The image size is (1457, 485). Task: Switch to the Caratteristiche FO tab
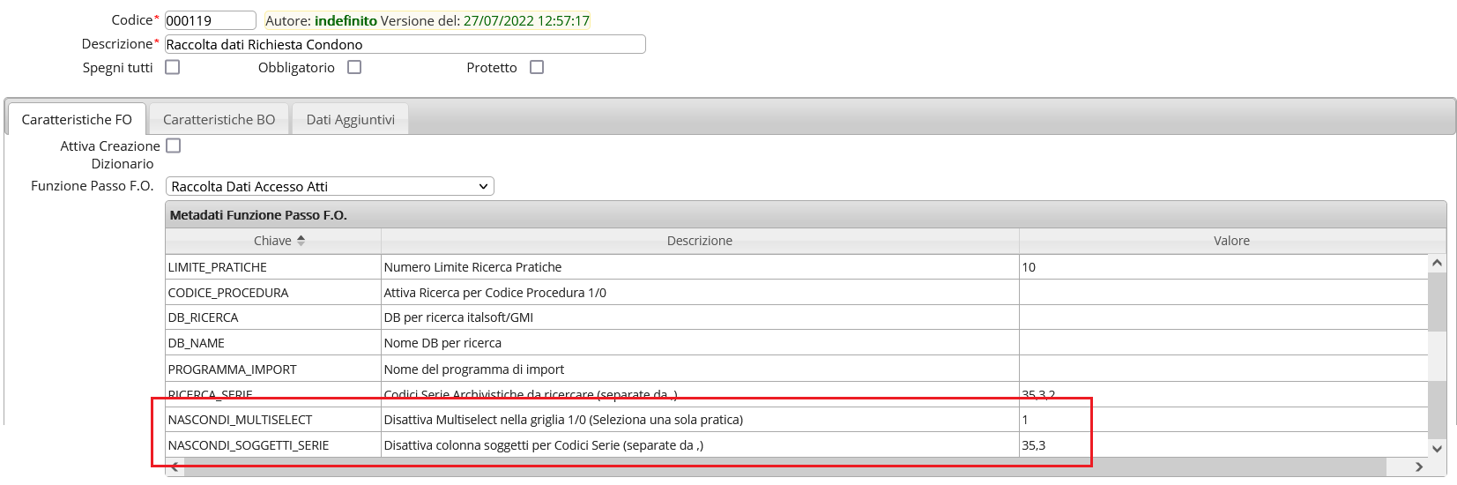77,119
